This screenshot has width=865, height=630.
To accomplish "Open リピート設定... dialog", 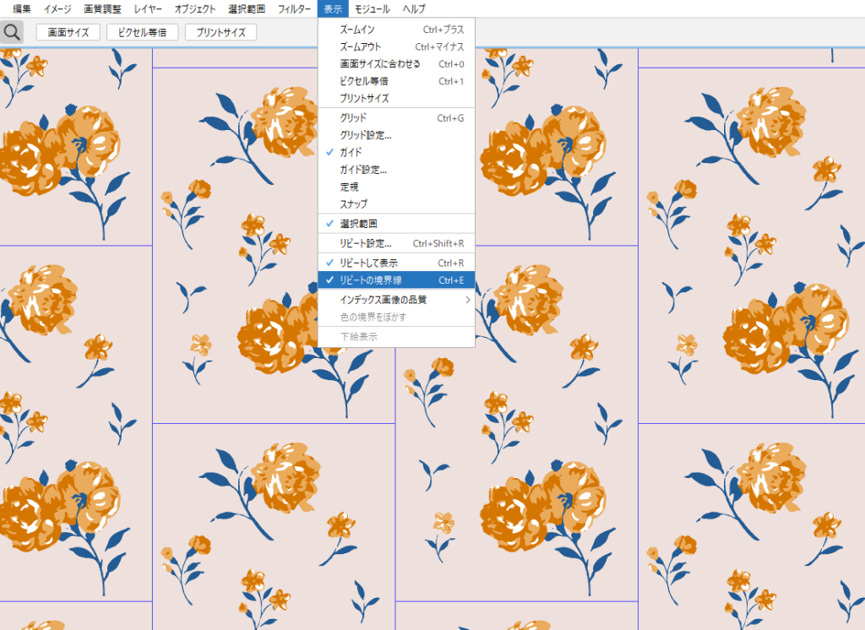I will 396,243.
